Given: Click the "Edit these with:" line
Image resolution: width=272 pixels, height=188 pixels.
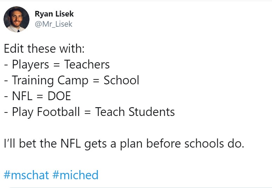Looking at the screenshot, I should 44,48.
